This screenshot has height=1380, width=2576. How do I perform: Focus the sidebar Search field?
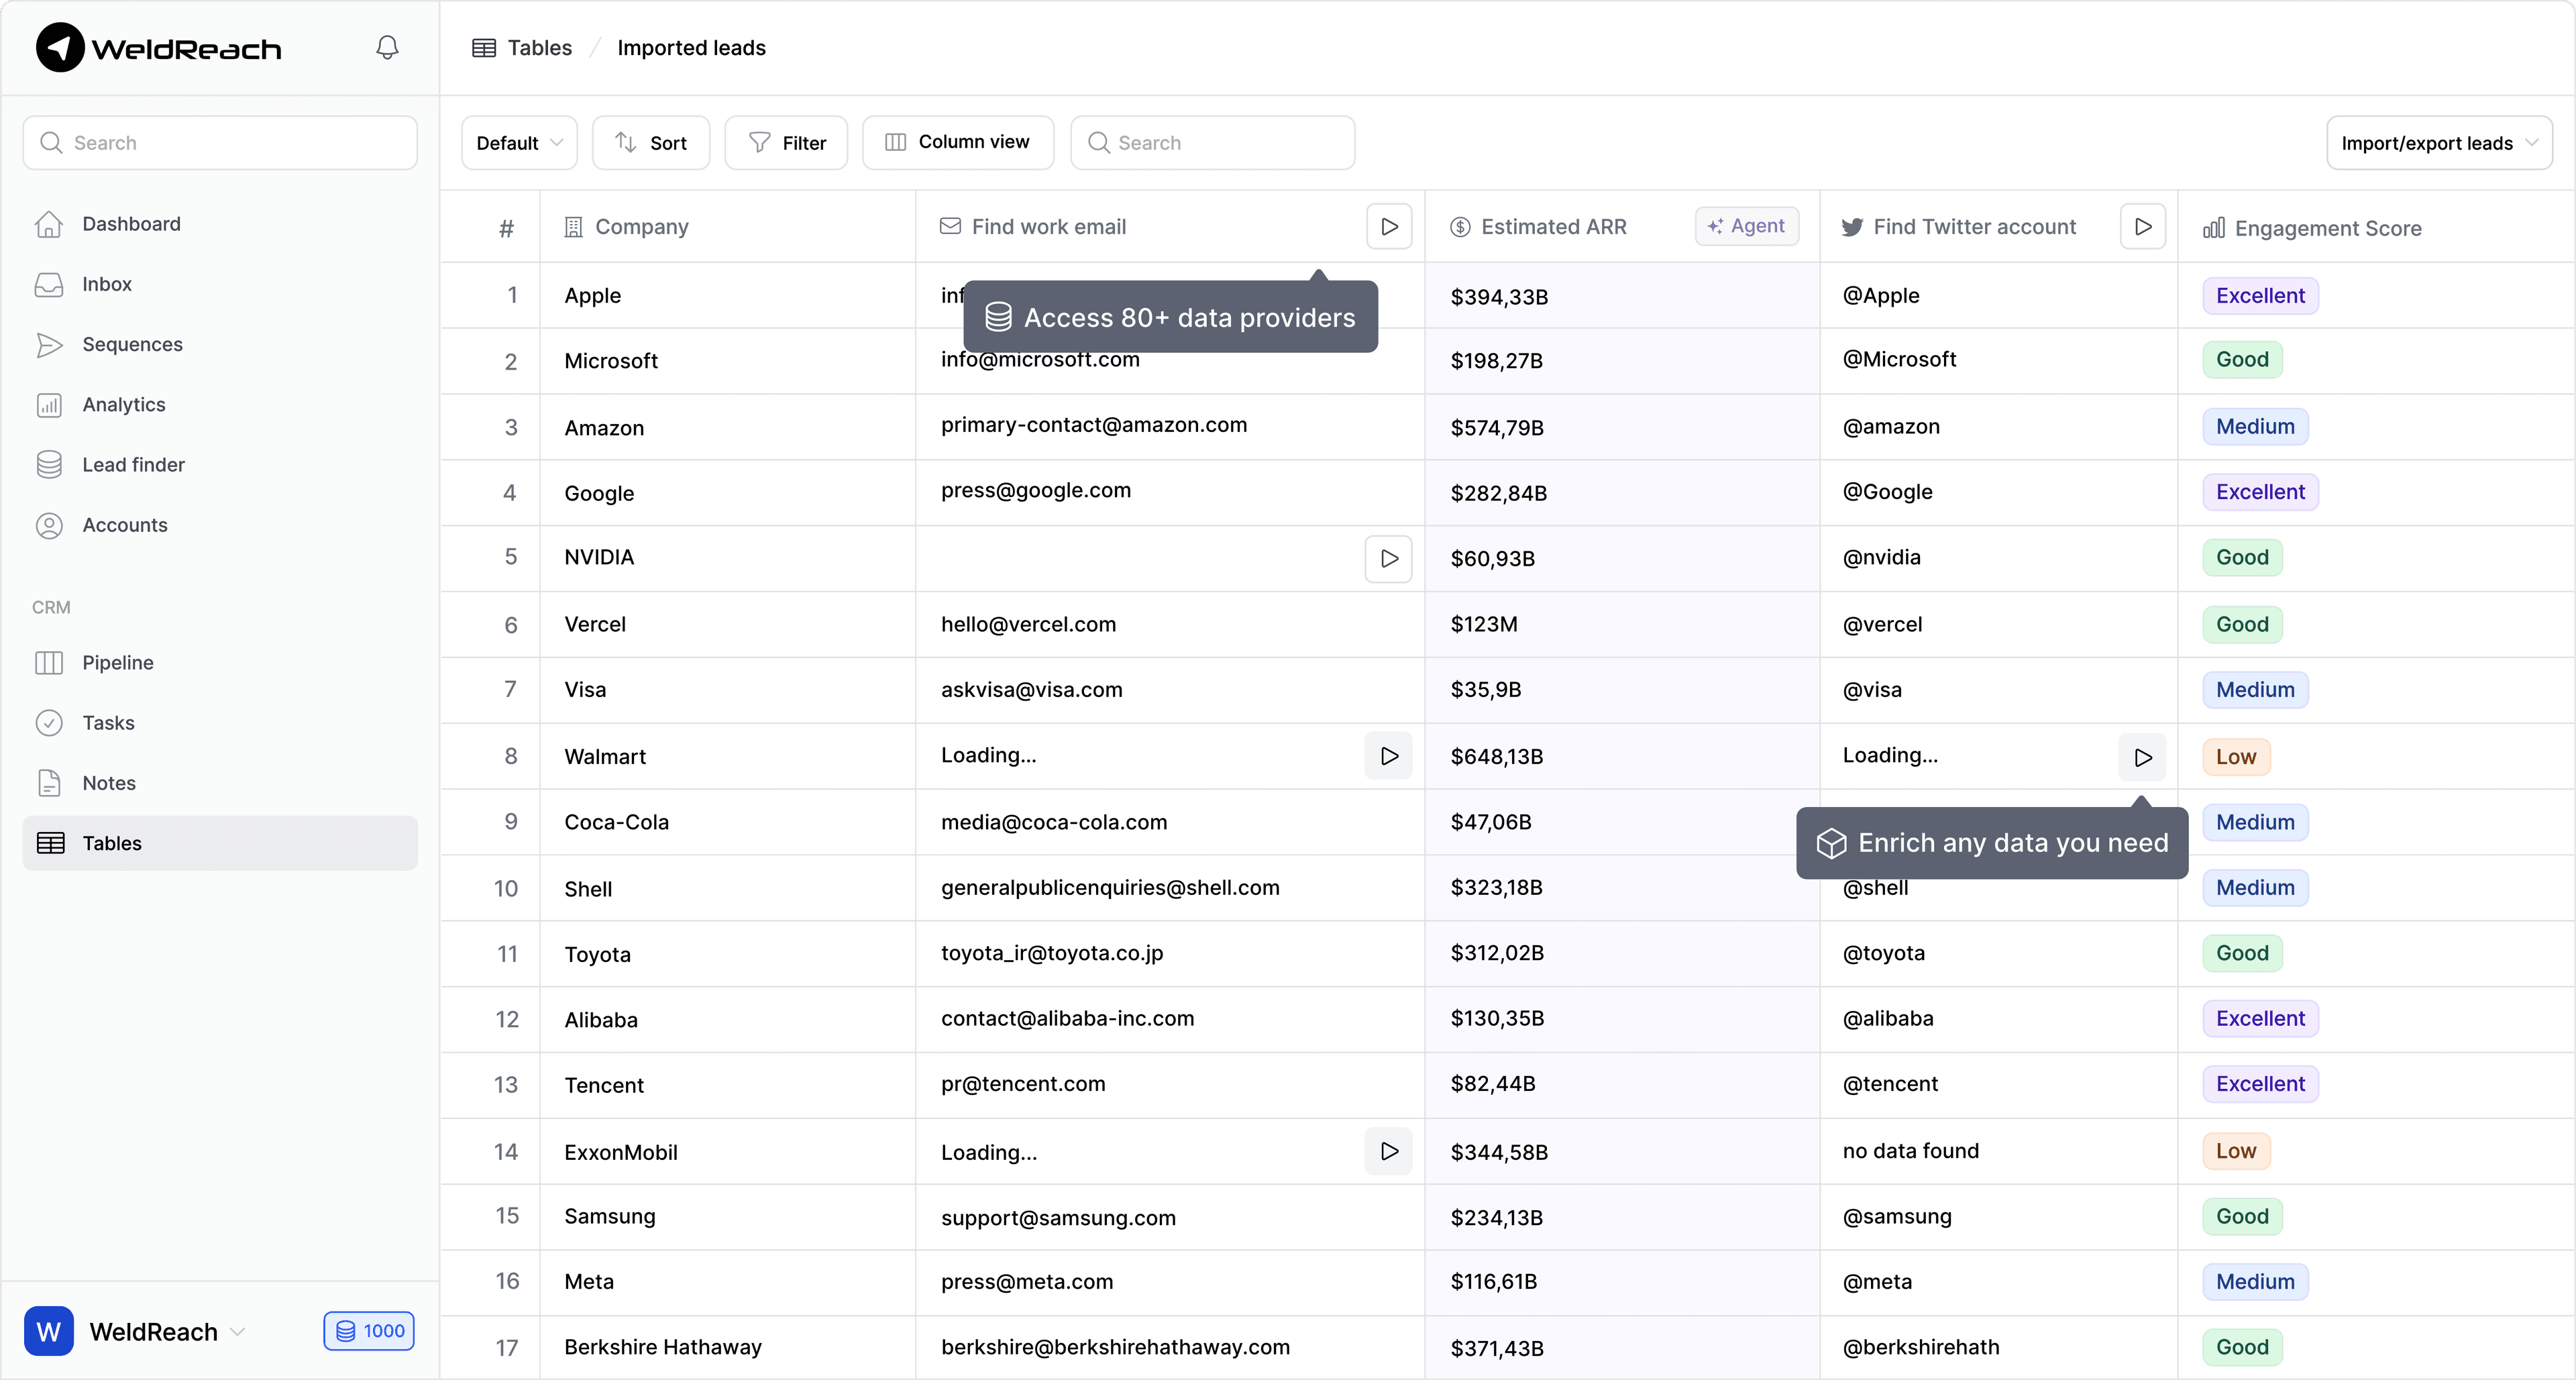coord(220,143)
